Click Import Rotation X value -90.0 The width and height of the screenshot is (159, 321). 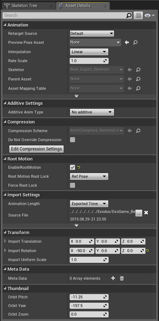coord(82,251)
